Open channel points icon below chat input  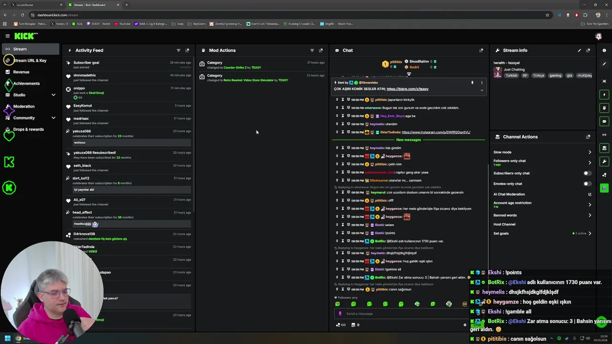[x=340, y=325]
